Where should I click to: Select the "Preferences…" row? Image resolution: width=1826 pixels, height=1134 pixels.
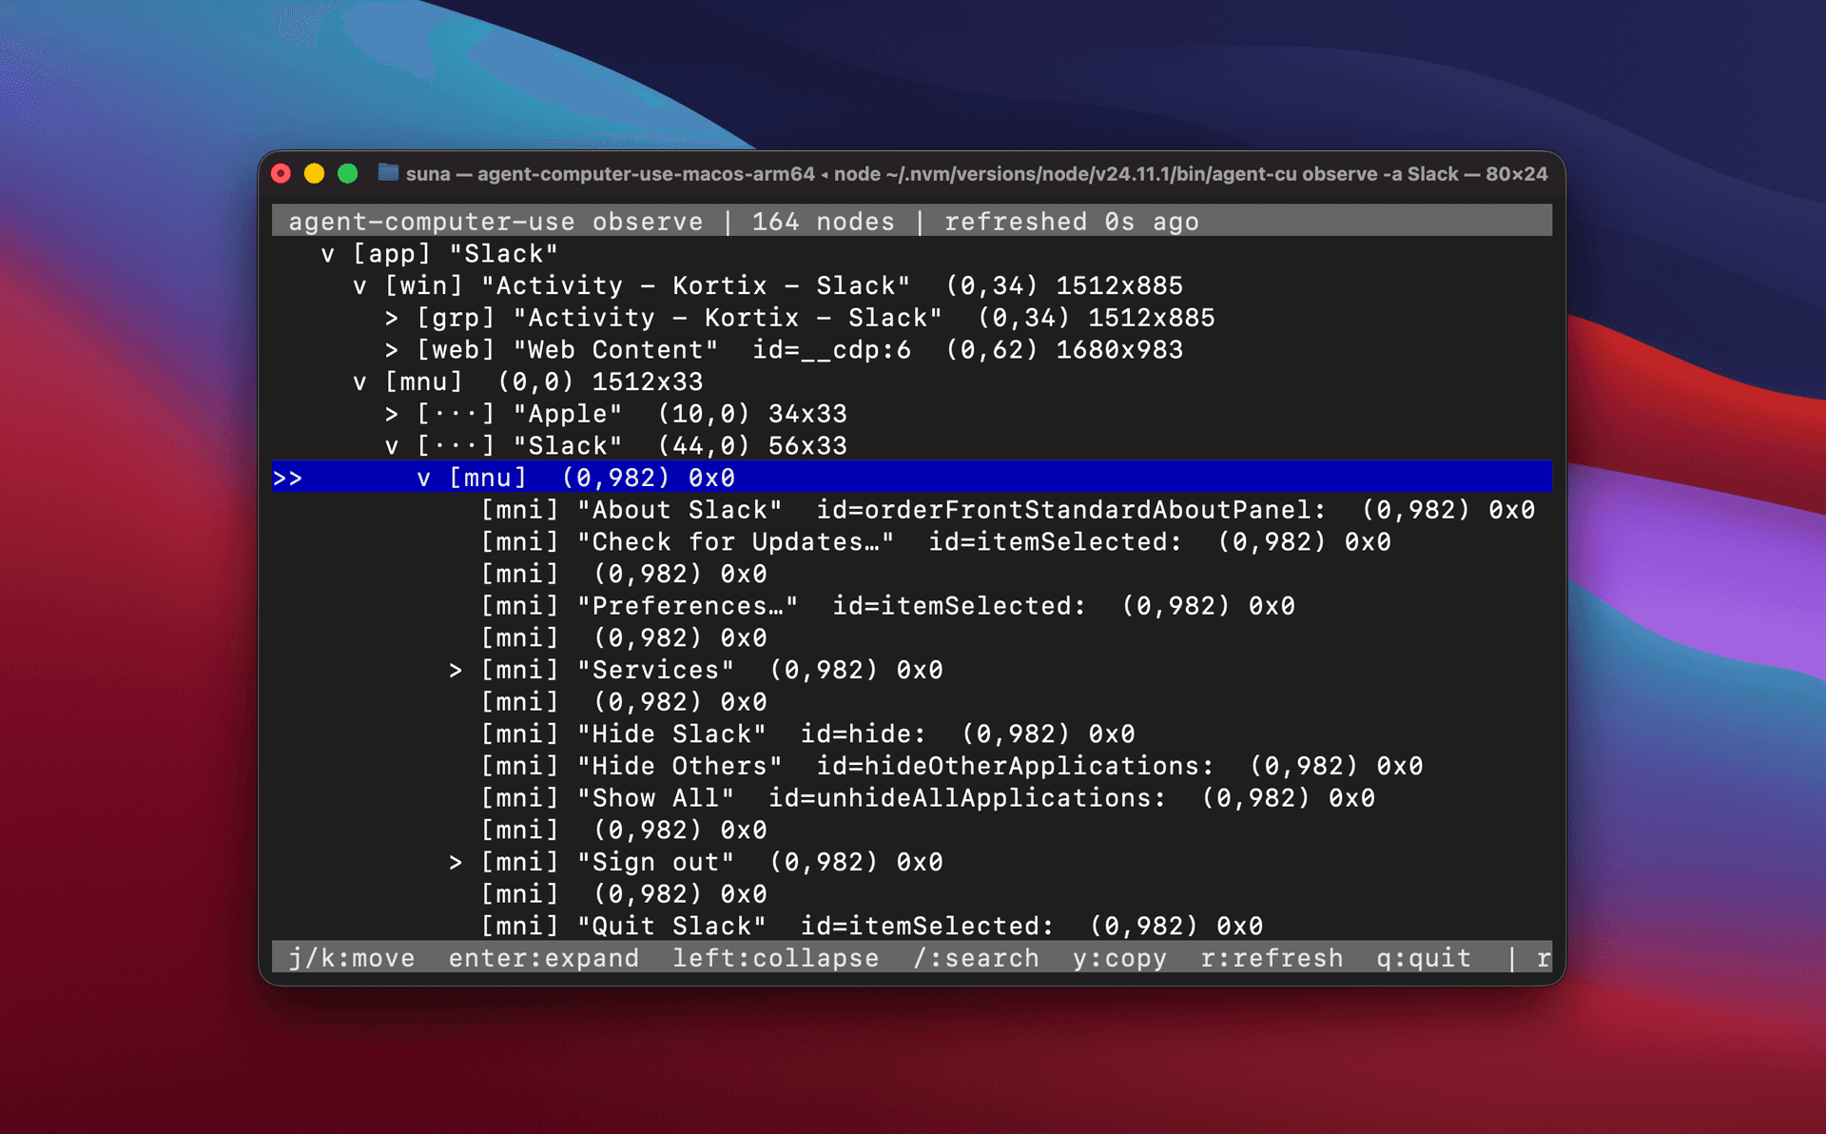pyautogui.click(x=912, y=606)
